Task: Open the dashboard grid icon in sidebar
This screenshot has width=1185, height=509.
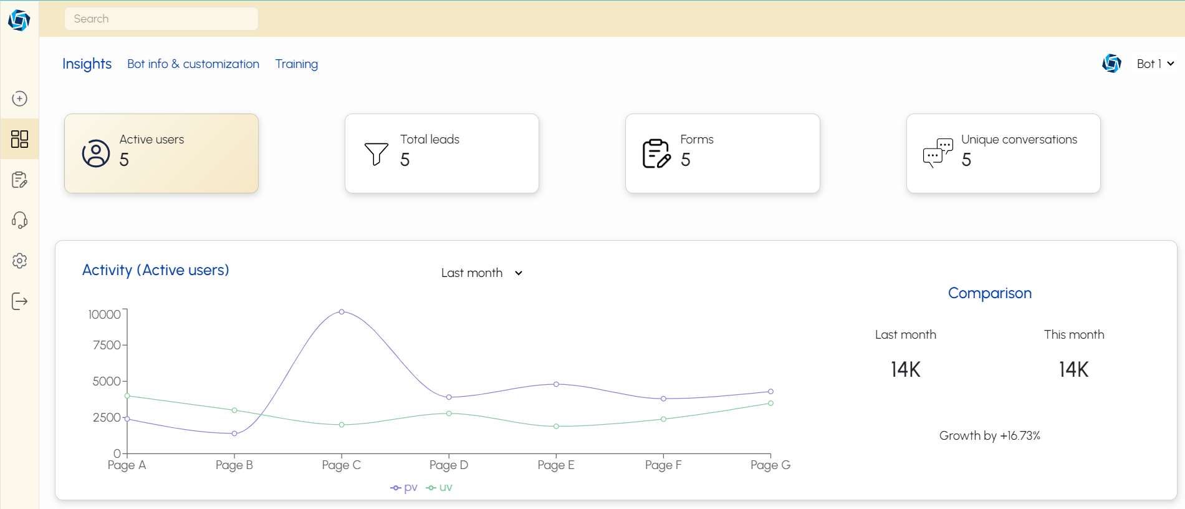Action: pos(19,138)
